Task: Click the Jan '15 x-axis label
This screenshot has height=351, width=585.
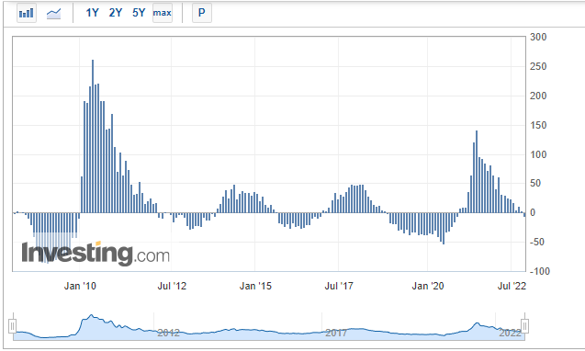Action: coord(255,287)
